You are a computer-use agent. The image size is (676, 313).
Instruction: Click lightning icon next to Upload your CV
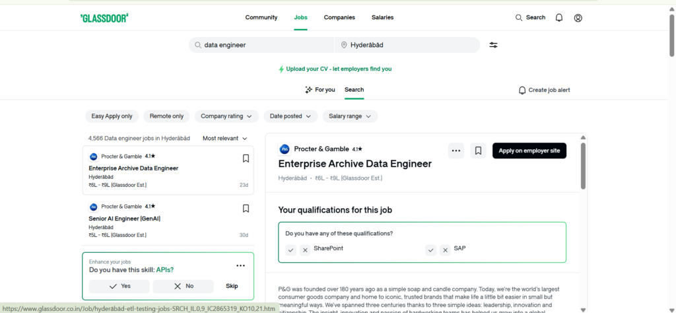[281, 69]
